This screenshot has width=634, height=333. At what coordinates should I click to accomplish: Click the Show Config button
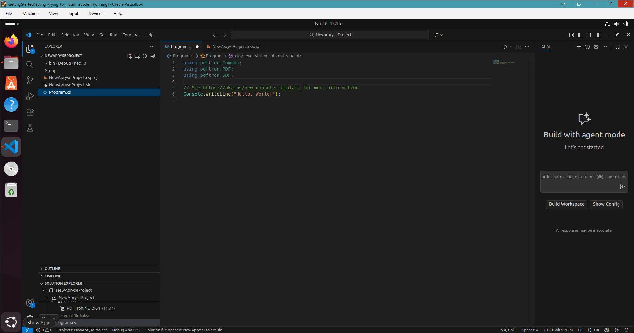pyautogui.click(x=606, y=204)
